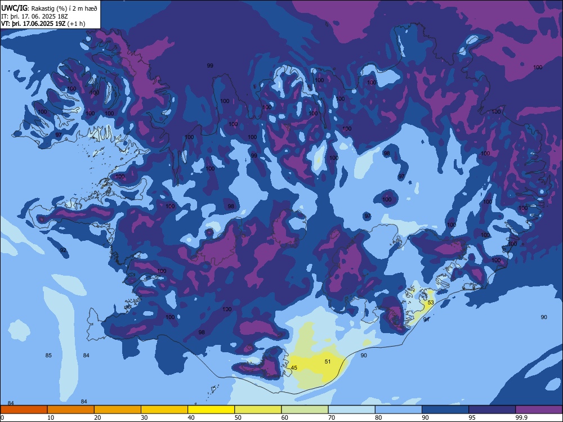Pick the 50–60 pale yellow legend swatch
Image resolution: width=563 pixels, height=422 pixels.
[x=258, y=410]
